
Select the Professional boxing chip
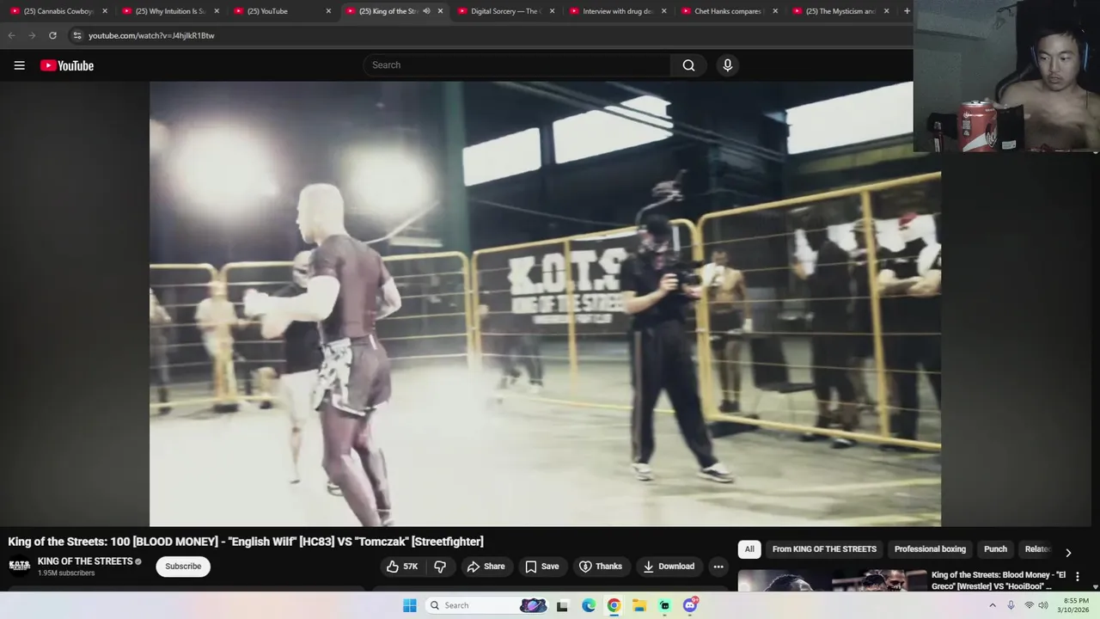click(x=930, y=549)
